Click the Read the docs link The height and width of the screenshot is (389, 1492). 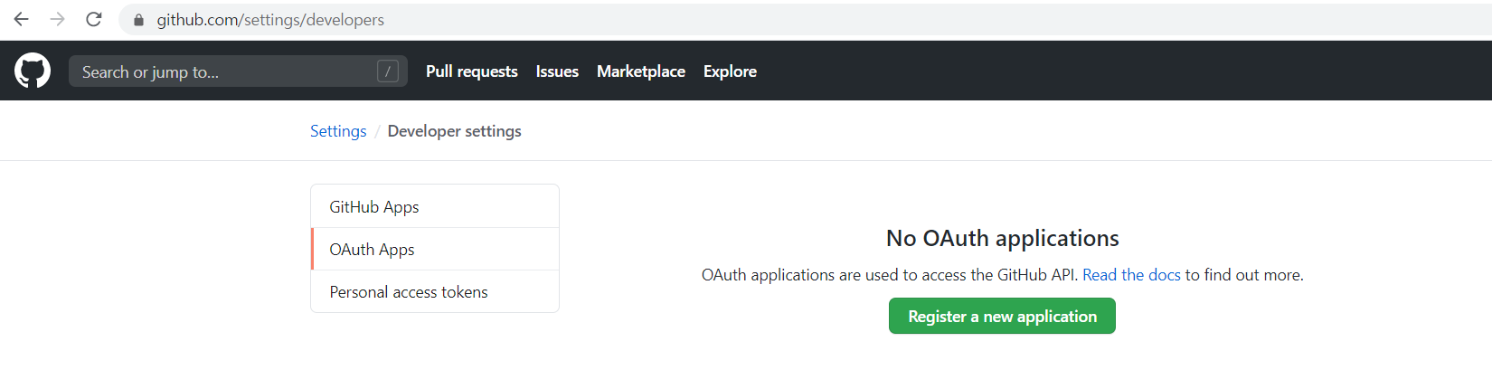click(1131, 275)
